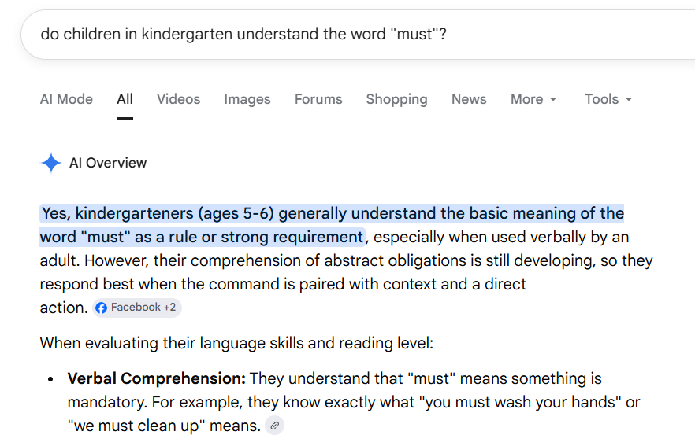Open the Tools dropdown

click(608, 99)
